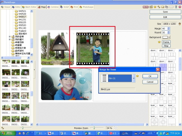Click folder tree horizontal scroll right arrow

pyautogui.click(x=28, y=58)
